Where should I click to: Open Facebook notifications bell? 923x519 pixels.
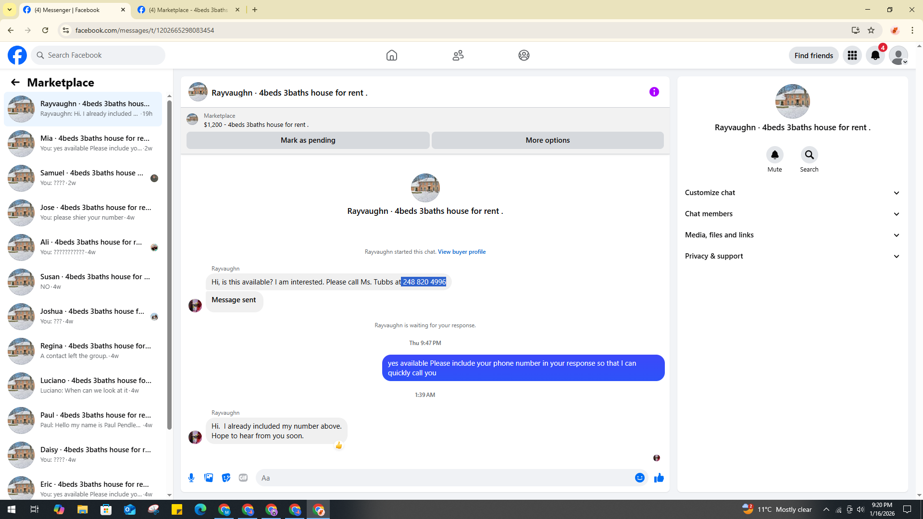pos(875,55)
